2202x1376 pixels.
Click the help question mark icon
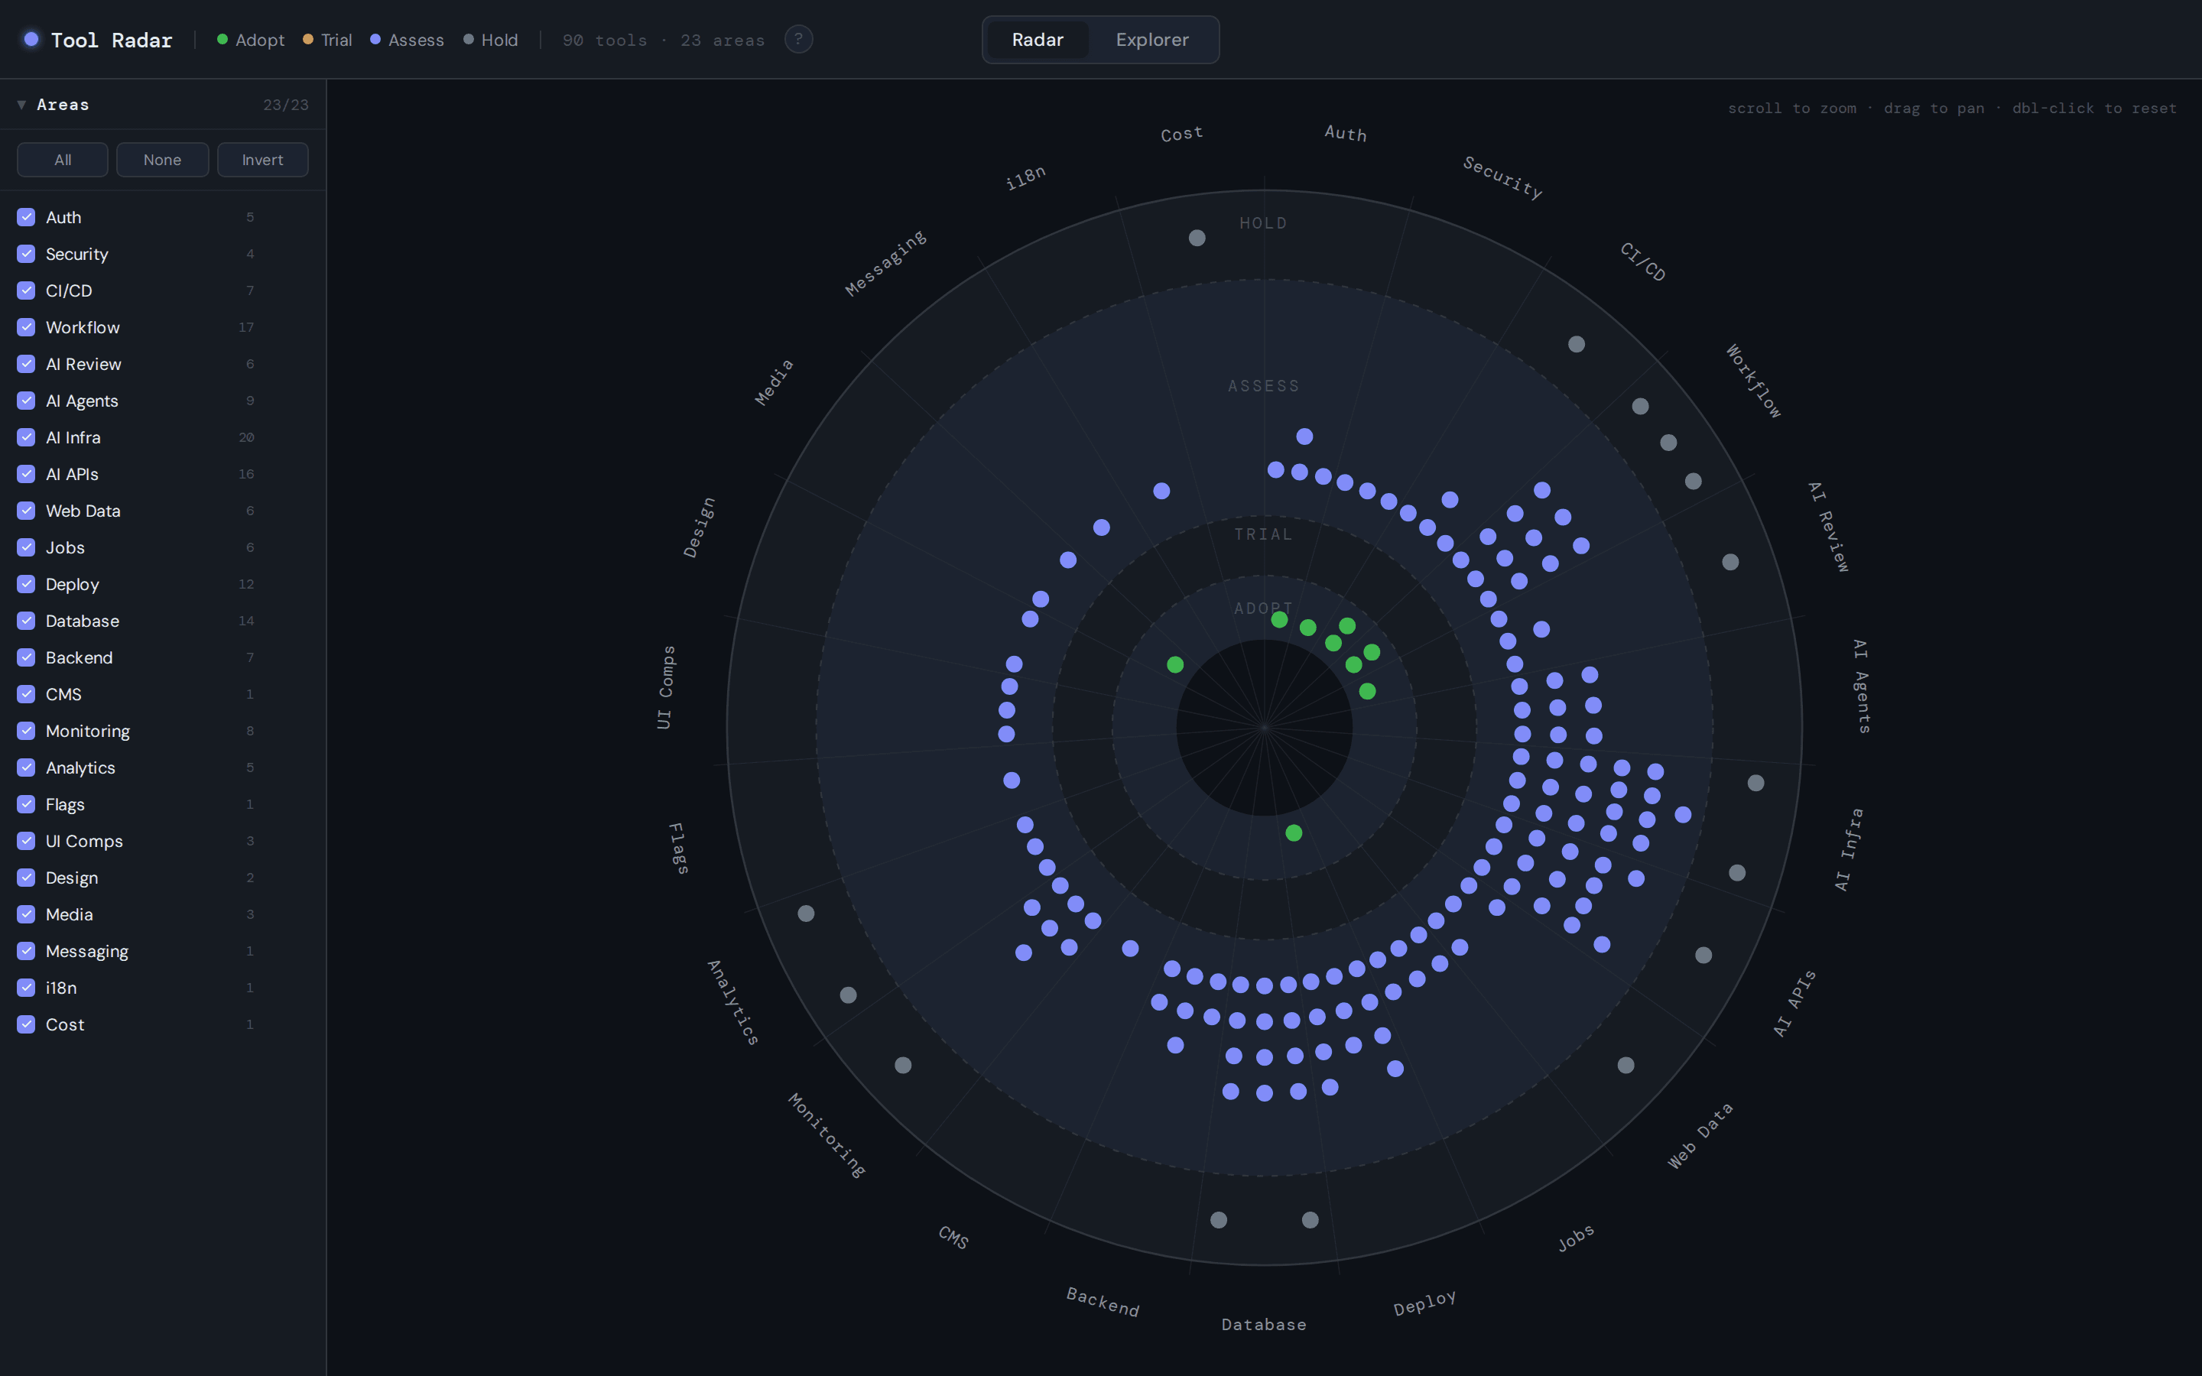(798, 39)
